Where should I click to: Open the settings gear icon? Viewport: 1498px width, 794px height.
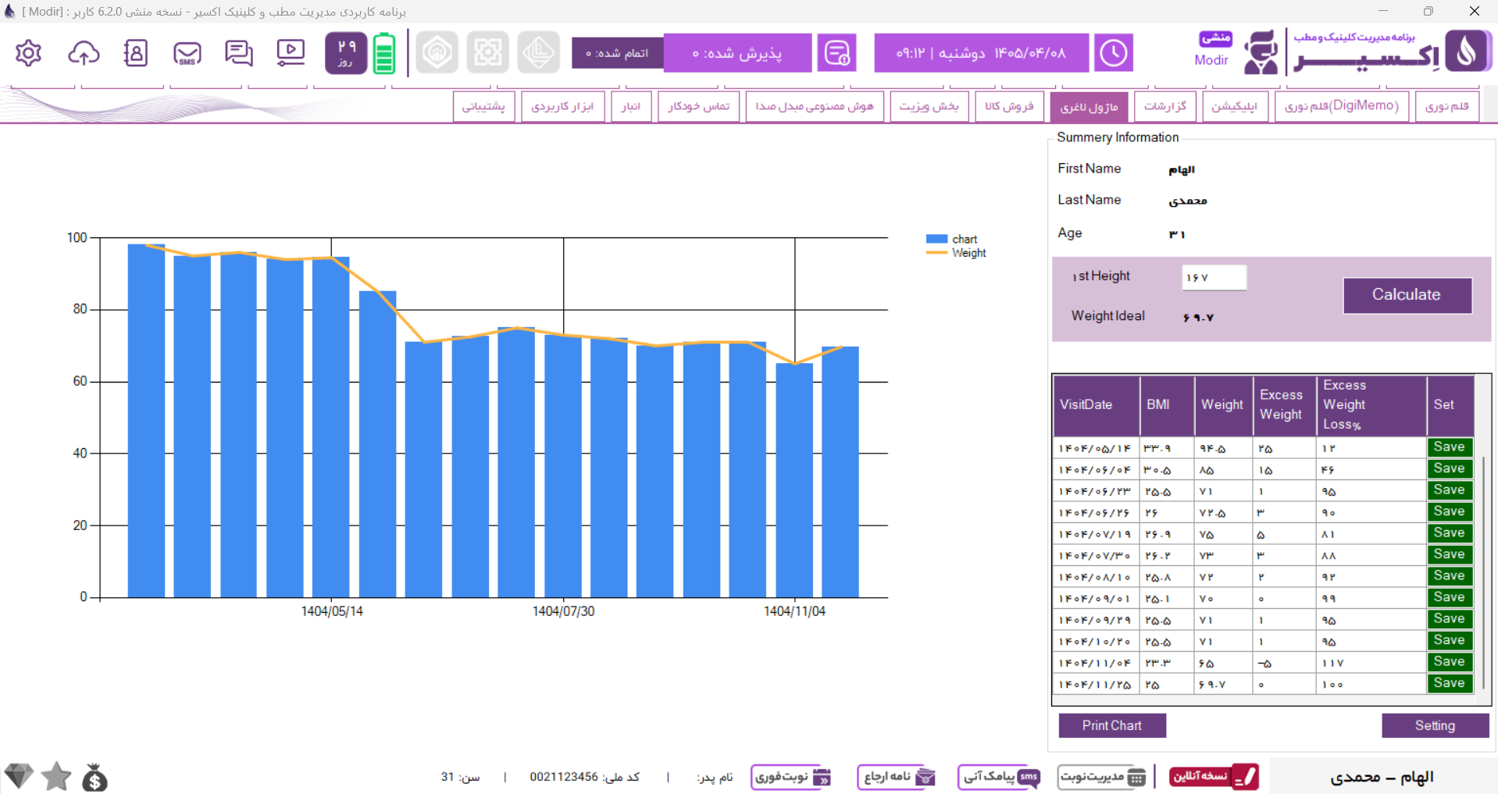(28, 53)
